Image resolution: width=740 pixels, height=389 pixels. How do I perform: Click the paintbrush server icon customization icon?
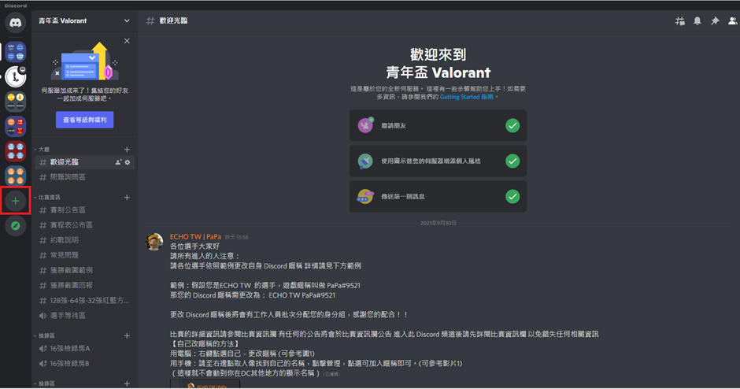(365, 161)
